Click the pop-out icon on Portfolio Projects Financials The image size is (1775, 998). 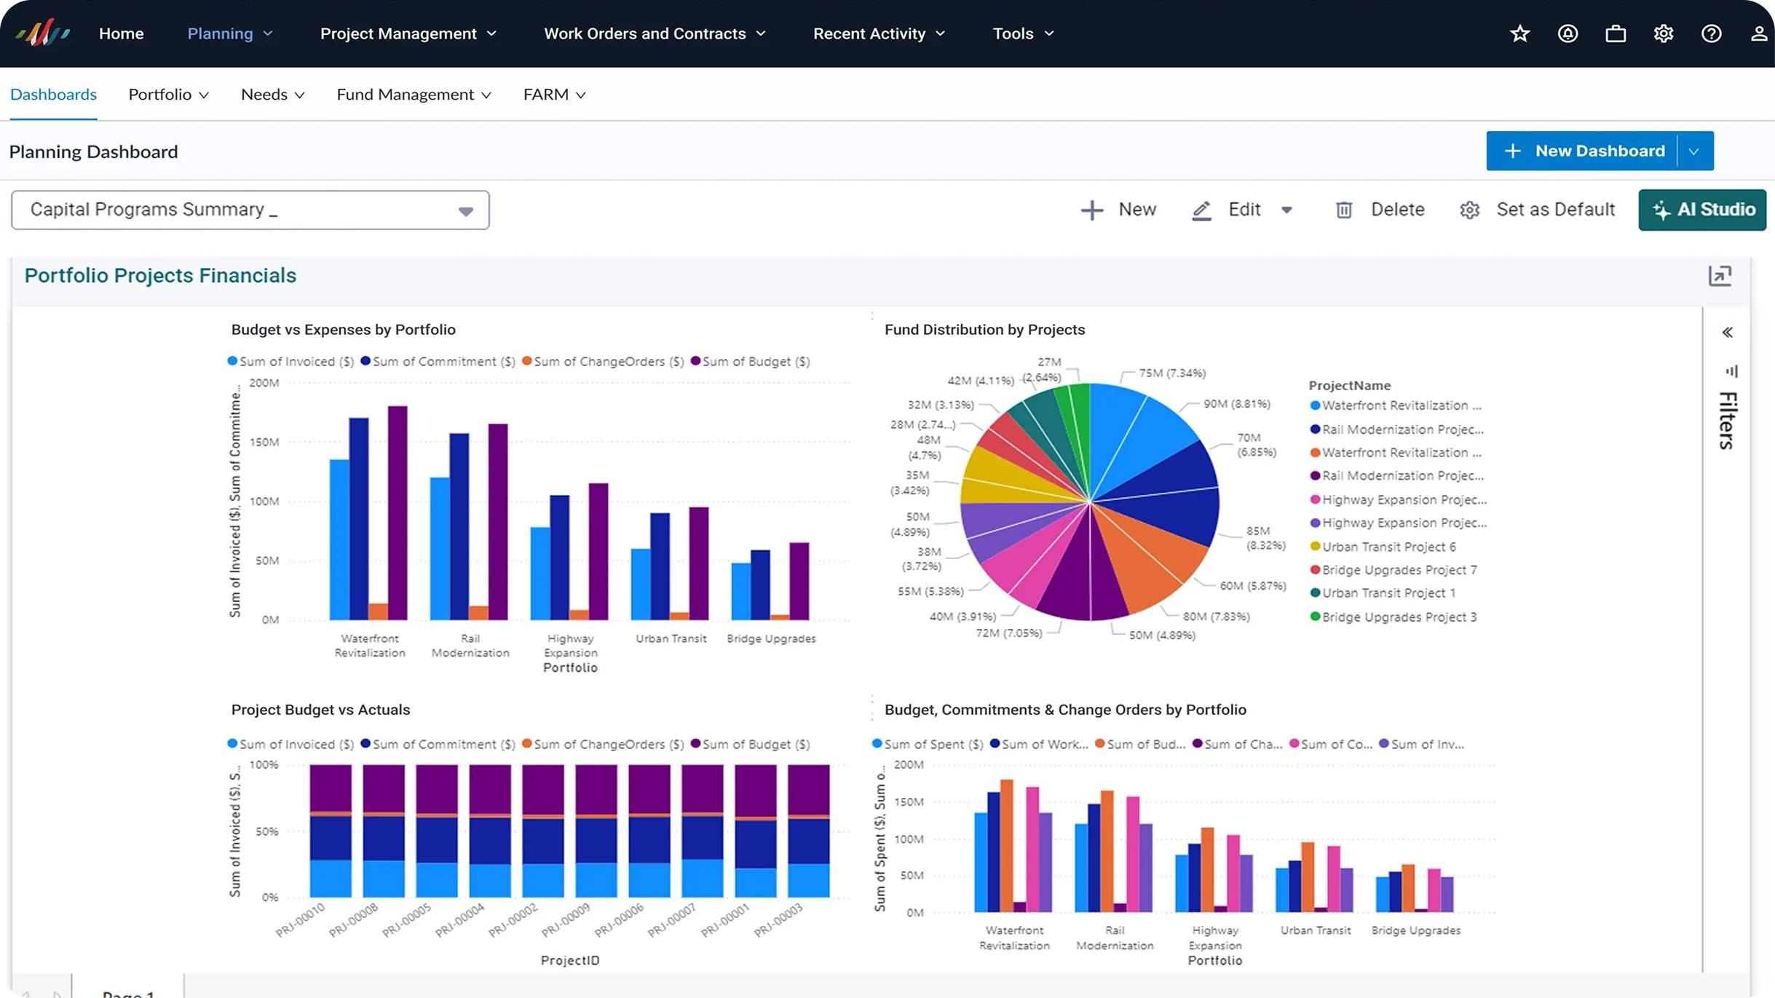pos(1720,276)
